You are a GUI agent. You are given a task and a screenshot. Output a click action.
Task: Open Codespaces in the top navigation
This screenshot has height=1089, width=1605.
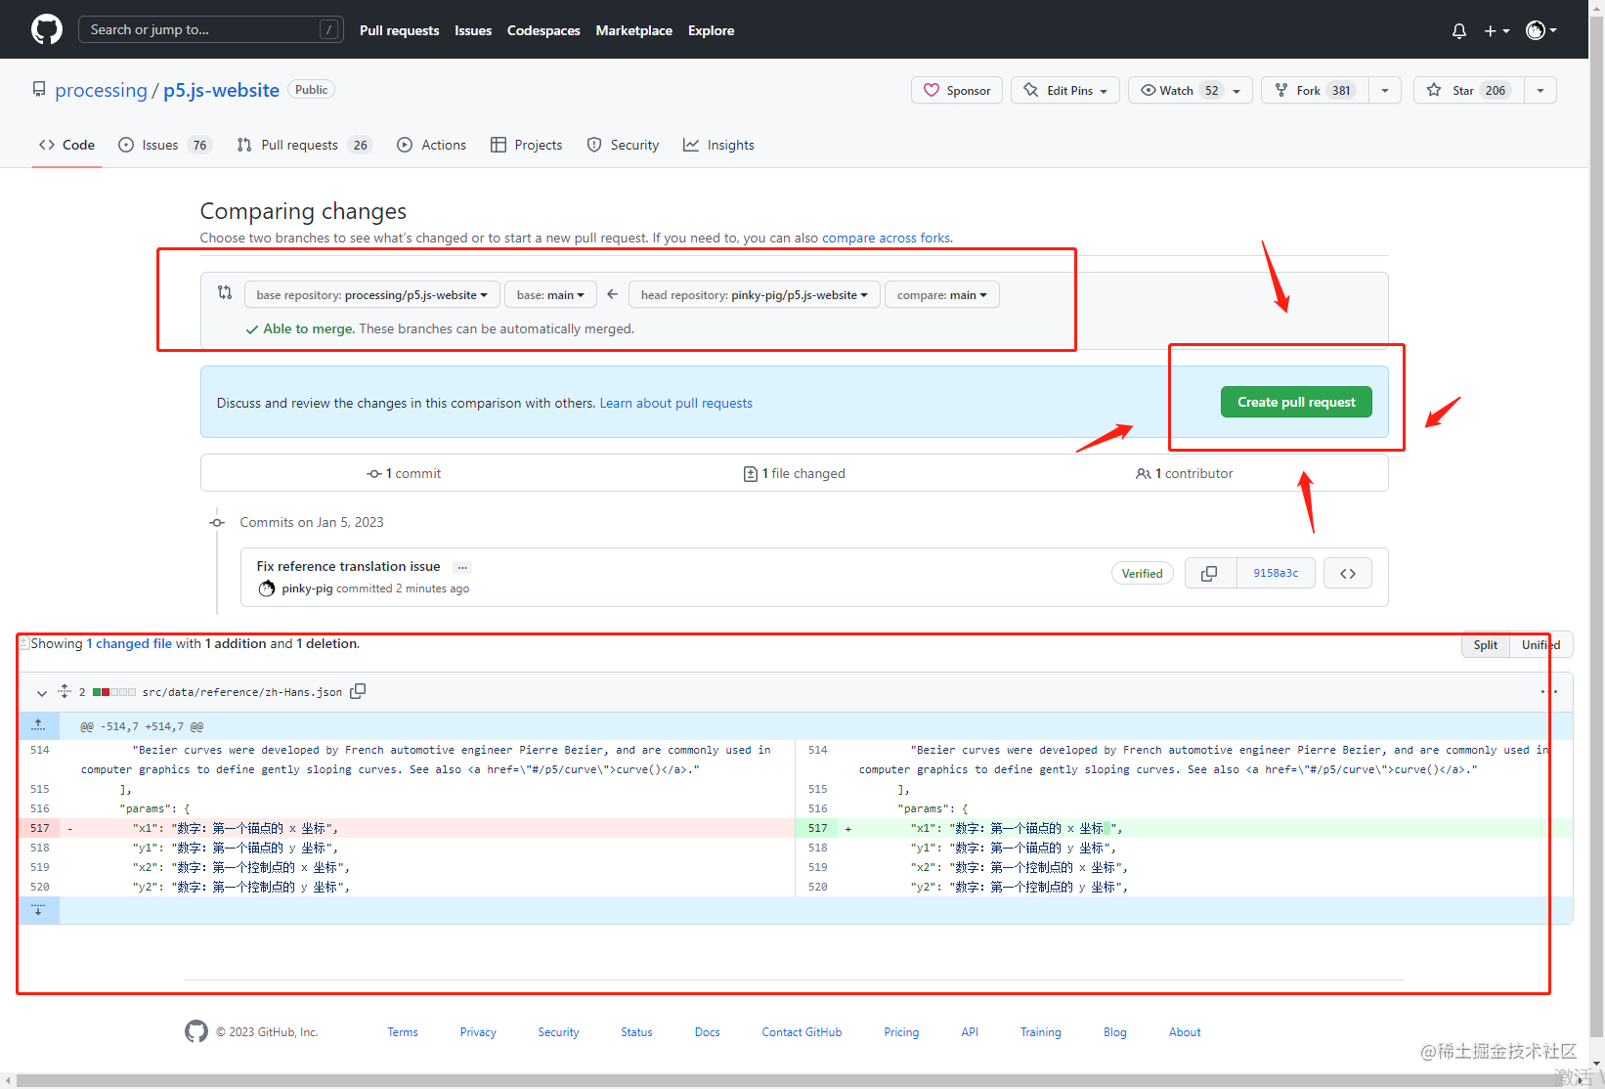(543, 30)
